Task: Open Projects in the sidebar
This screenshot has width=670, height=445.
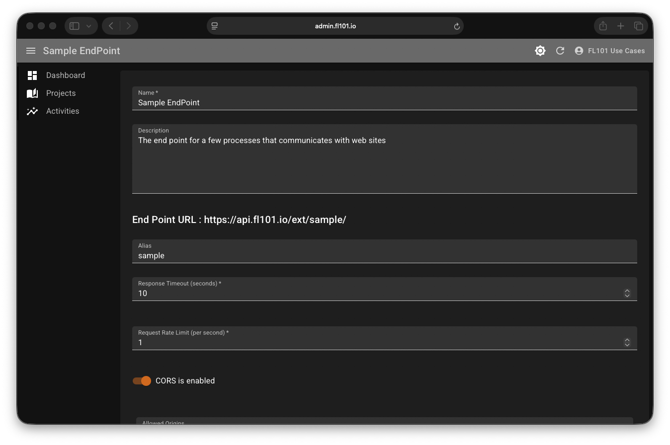Action: [x=61, y=93]
